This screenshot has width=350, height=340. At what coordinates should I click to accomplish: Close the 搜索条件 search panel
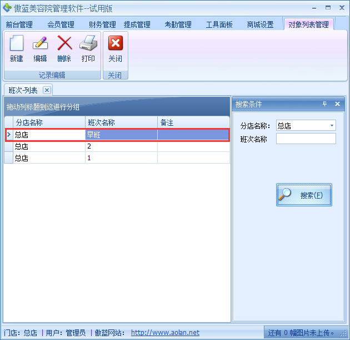pos(337,104)
